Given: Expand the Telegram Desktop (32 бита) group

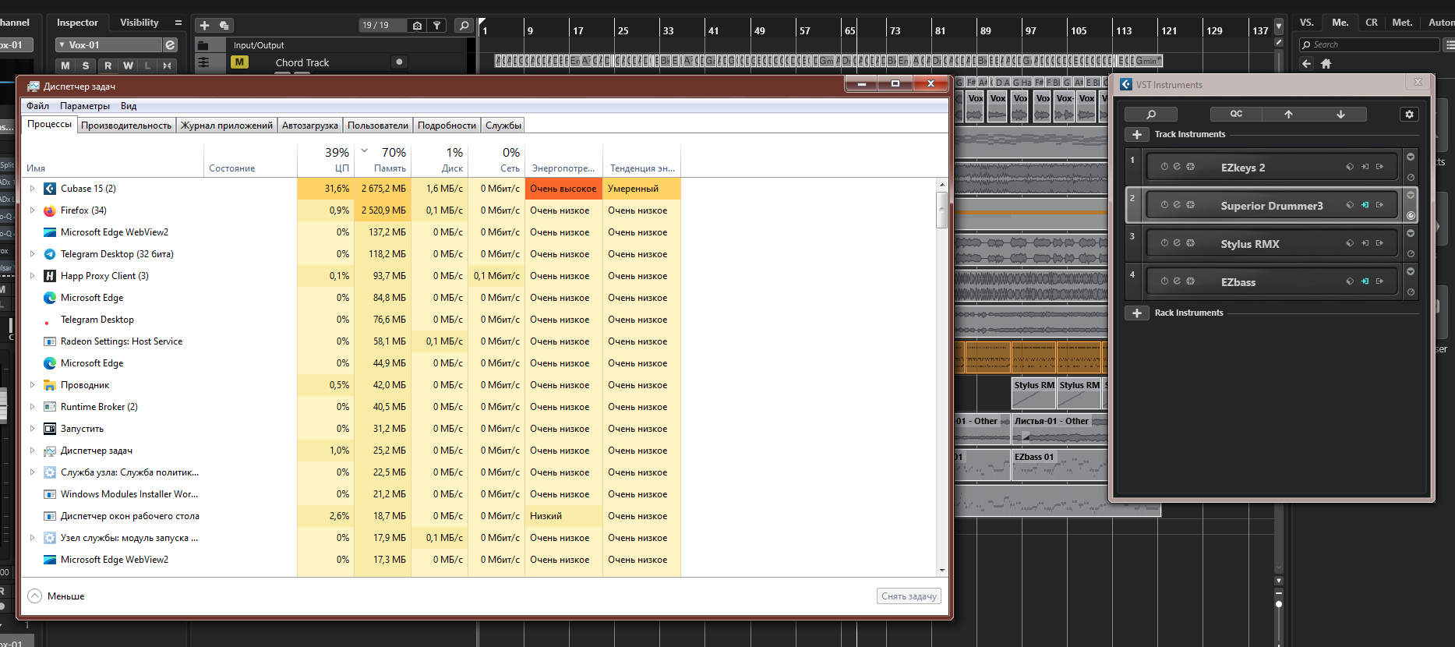Looking at the screenshot, I should [32, 254].
